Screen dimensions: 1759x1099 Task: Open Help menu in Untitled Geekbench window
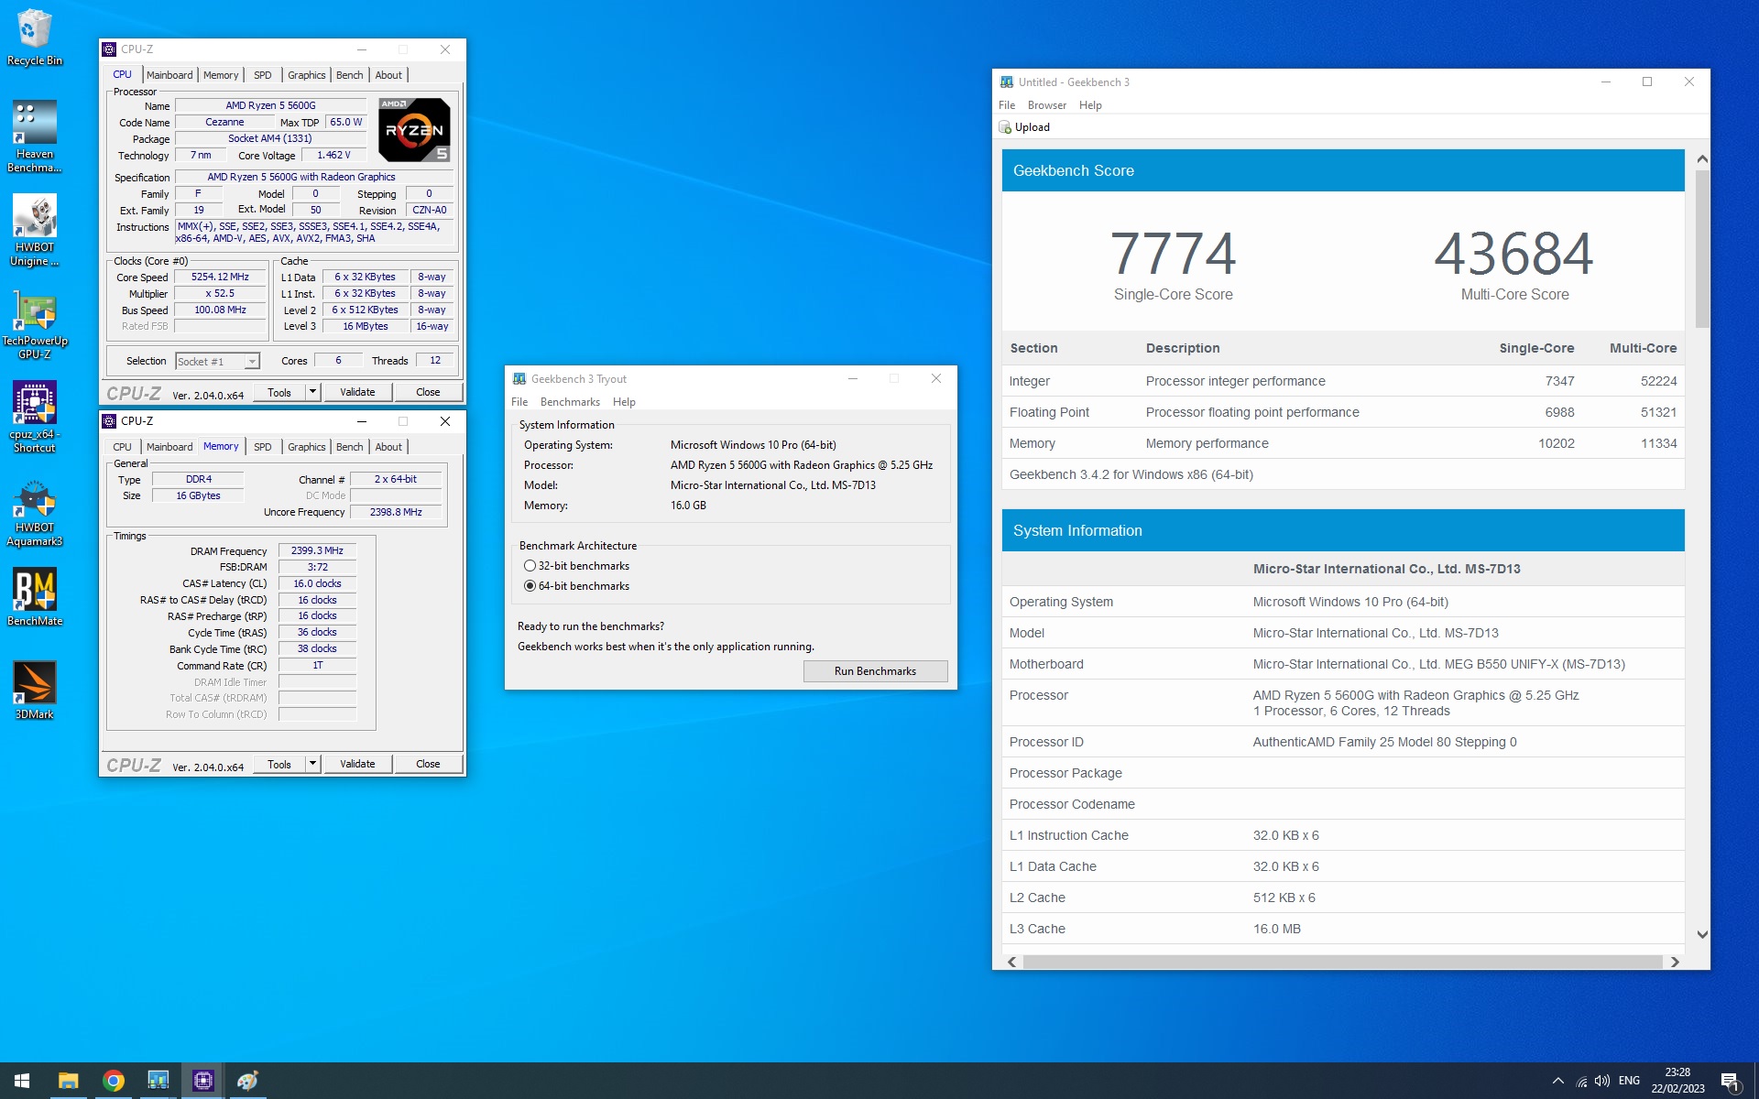1090,105
